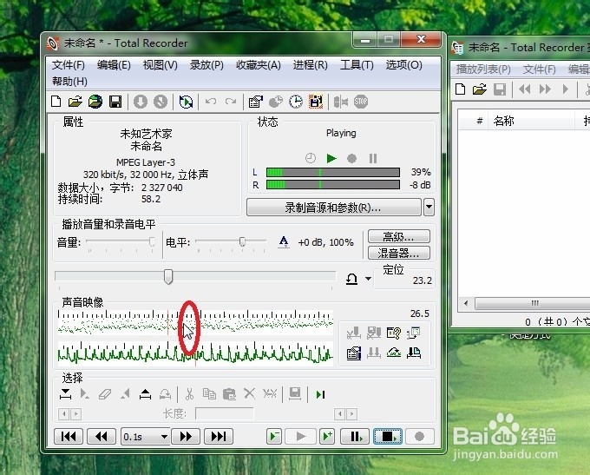Click the faster playback green plus button
The image size is (590, 475).
(x=327, y=437)
